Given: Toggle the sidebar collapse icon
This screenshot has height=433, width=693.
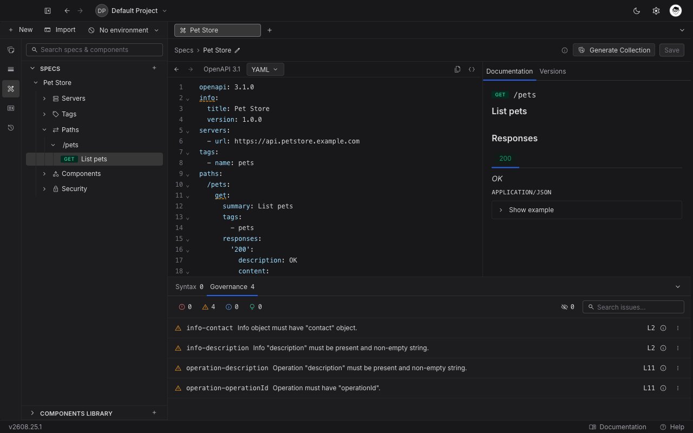Looking at the screenshot, I should point(48,11).
